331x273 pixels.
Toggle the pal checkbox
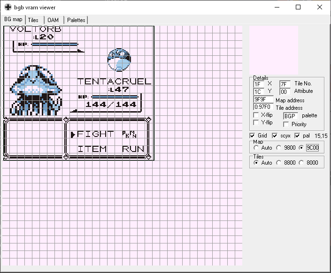pyautogui.click(x=297, y=136)
